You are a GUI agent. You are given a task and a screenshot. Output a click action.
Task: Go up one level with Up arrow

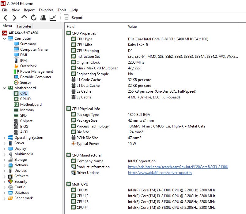[x=24, y=17]
